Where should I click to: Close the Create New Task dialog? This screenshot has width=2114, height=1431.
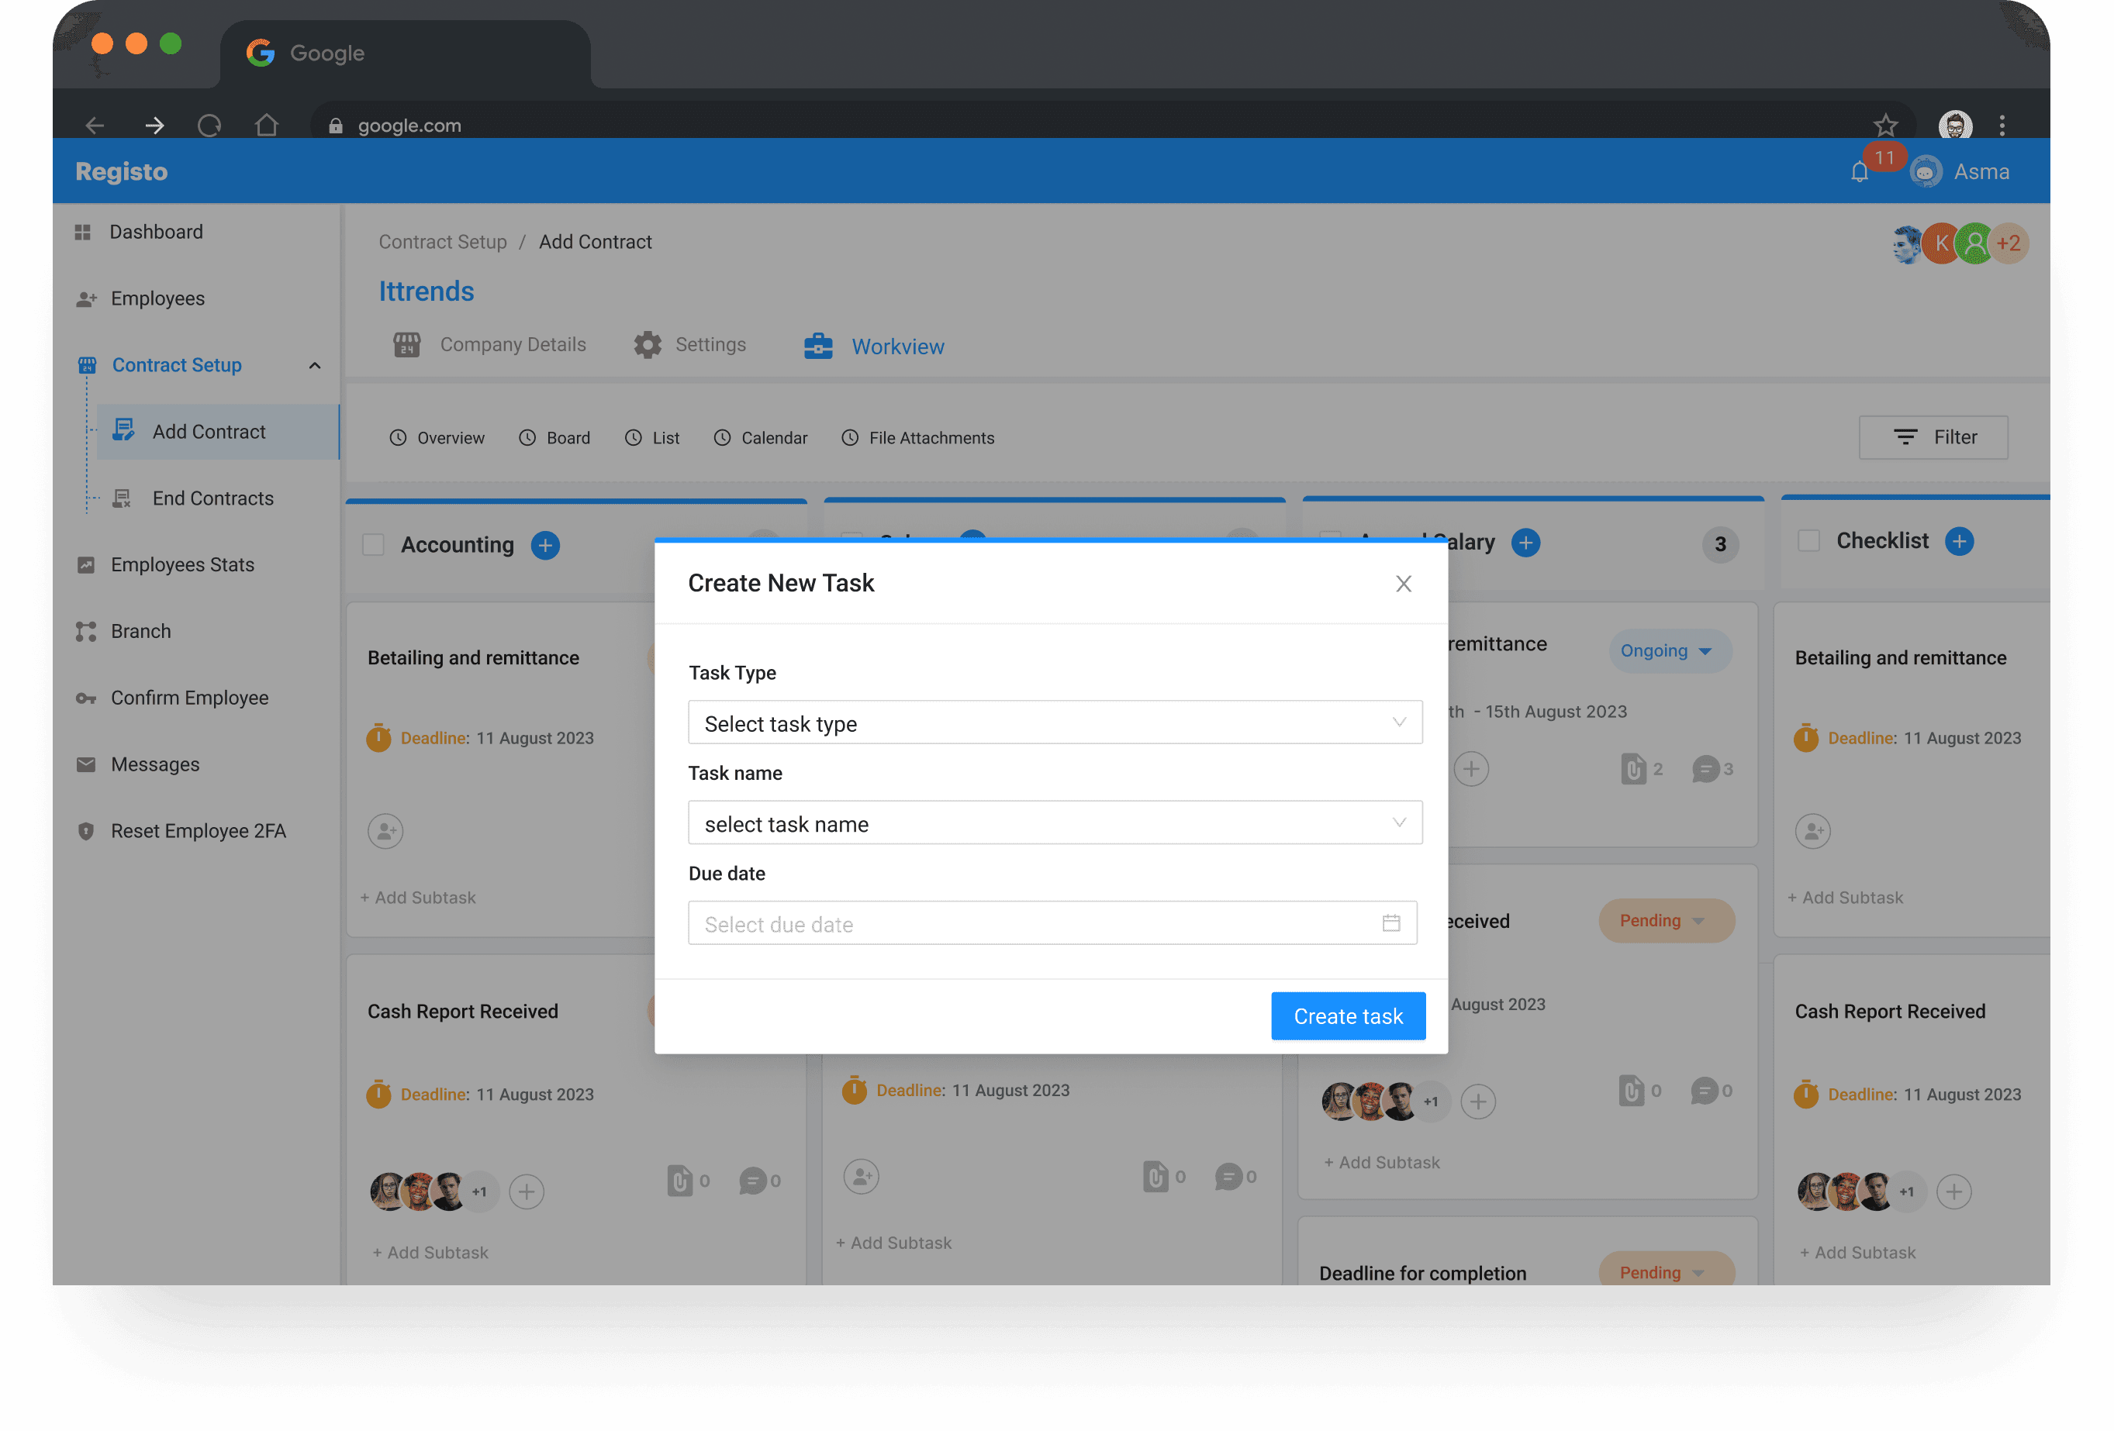[x=1403, y=584]
